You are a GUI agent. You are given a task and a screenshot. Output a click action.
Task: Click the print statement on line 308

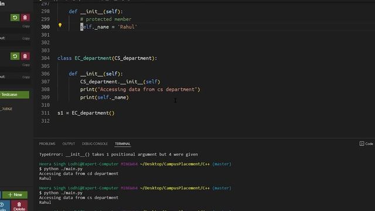tap(140, 90)
